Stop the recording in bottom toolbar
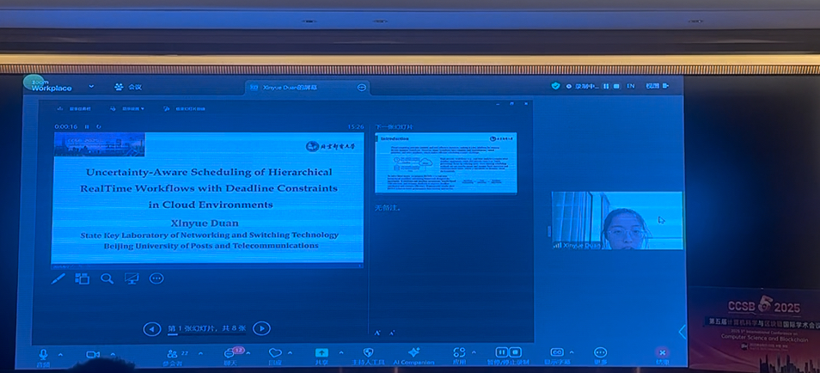The width and height of the screenshot is (820, 373). [515, 352]
